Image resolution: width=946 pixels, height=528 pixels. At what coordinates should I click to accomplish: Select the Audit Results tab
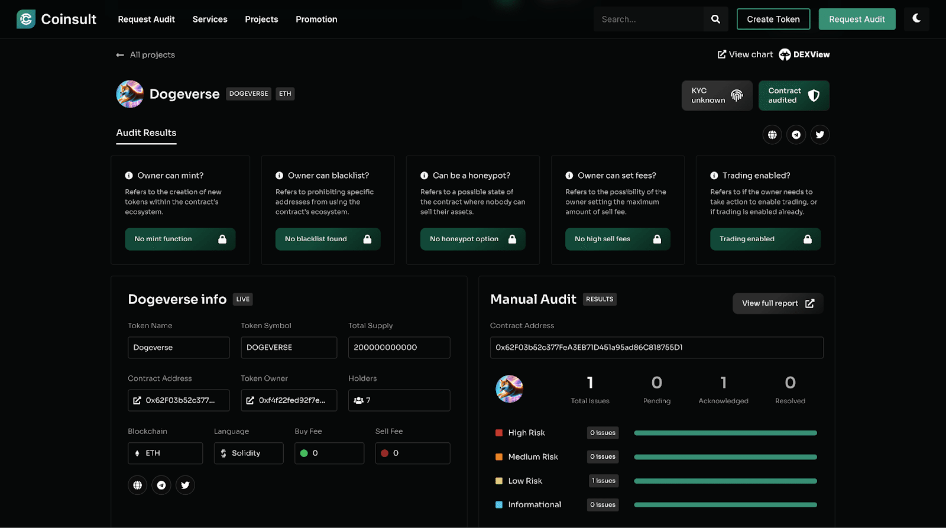146,133
